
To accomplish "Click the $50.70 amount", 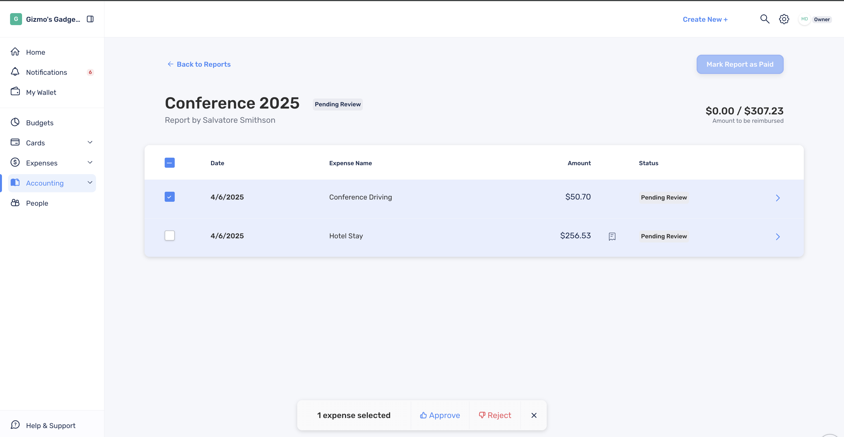I will tap(578, 197).
